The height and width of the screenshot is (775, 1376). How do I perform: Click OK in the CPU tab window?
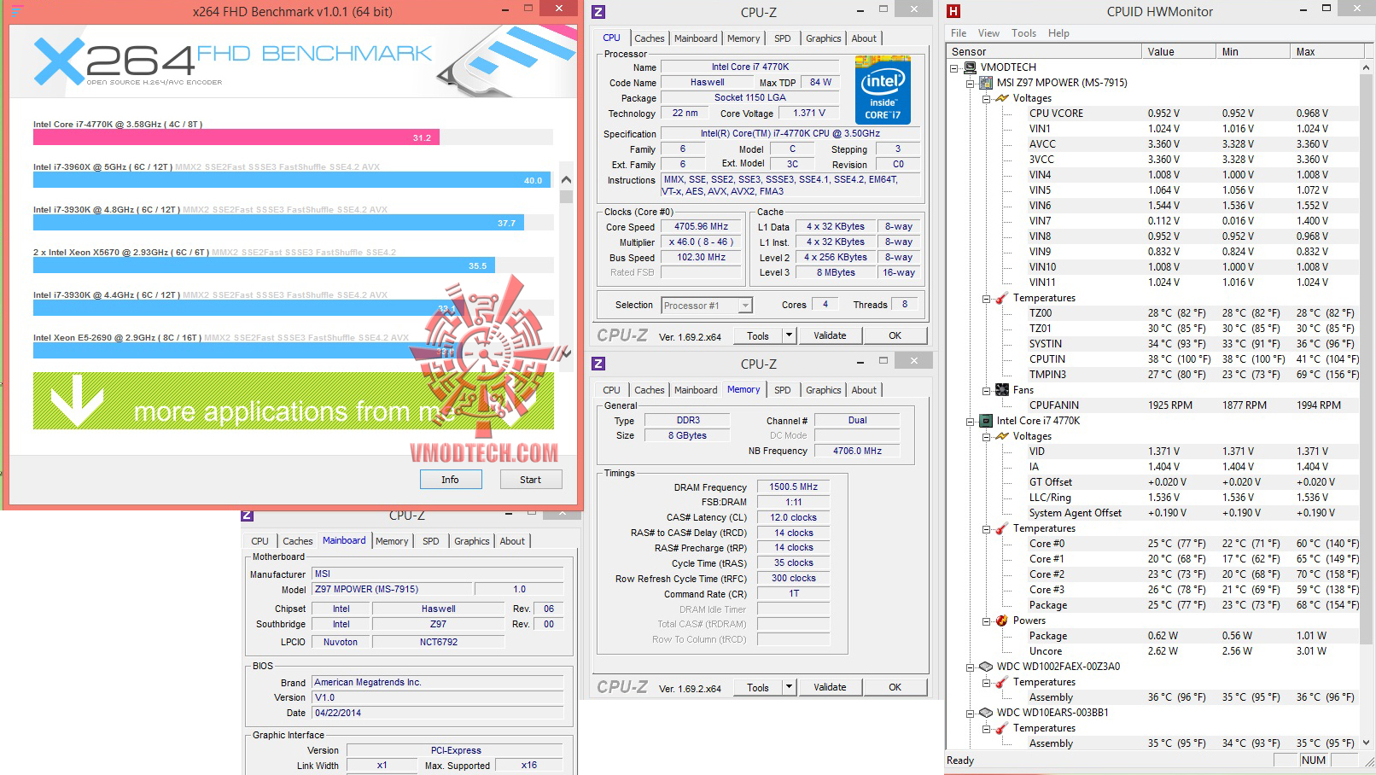click(x=895, y=335)
